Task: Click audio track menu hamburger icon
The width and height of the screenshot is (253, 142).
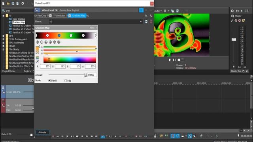Action: click(3, 101)
